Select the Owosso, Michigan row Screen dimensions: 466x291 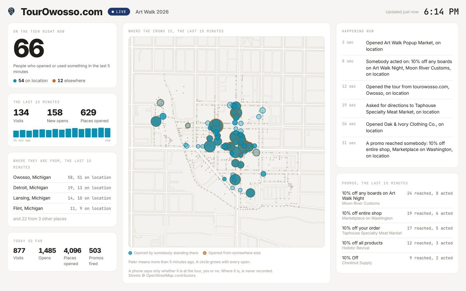point(62,178)
